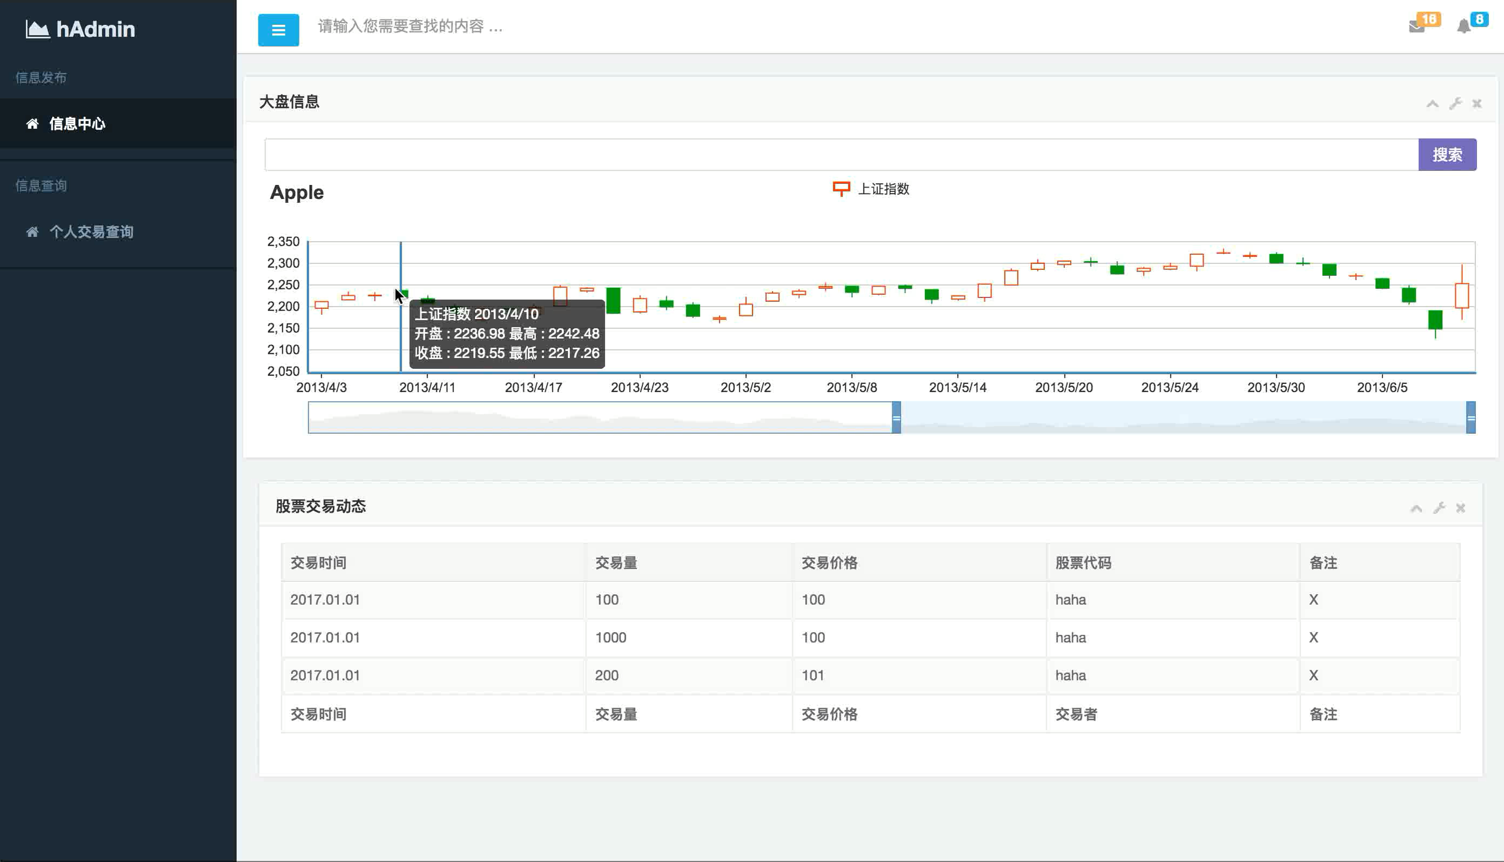The height and width of the screenshot is (862, 1504).
Task: Click the purple 搜索 button
Action: (x=1447, y=155)
